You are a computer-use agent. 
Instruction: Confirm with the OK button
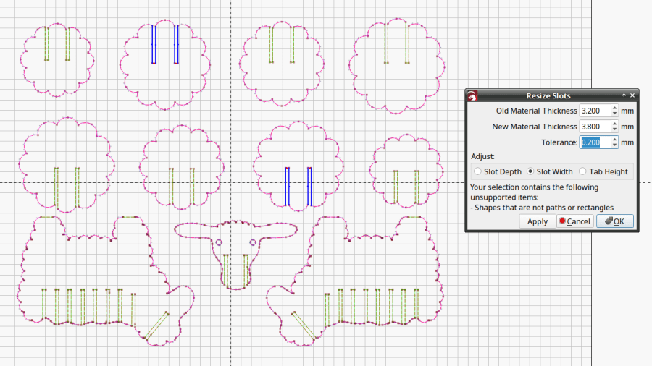pyautogui.click(x=615, y=221)
